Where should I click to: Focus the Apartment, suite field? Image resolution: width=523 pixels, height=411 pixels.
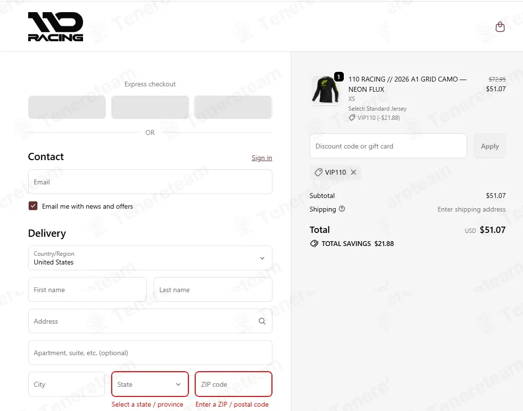(x=150, y=353)
